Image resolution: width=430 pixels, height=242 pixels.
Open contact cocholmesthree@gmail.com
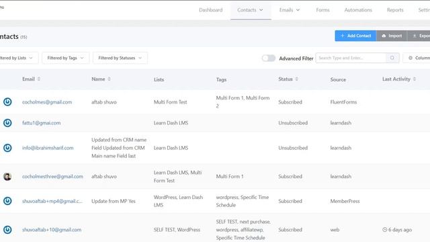(52, 176)
